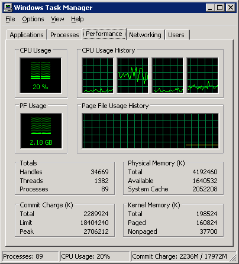Maximize the Task Manager window
Viewport: 239px width, 264px height.
(219, 8)
